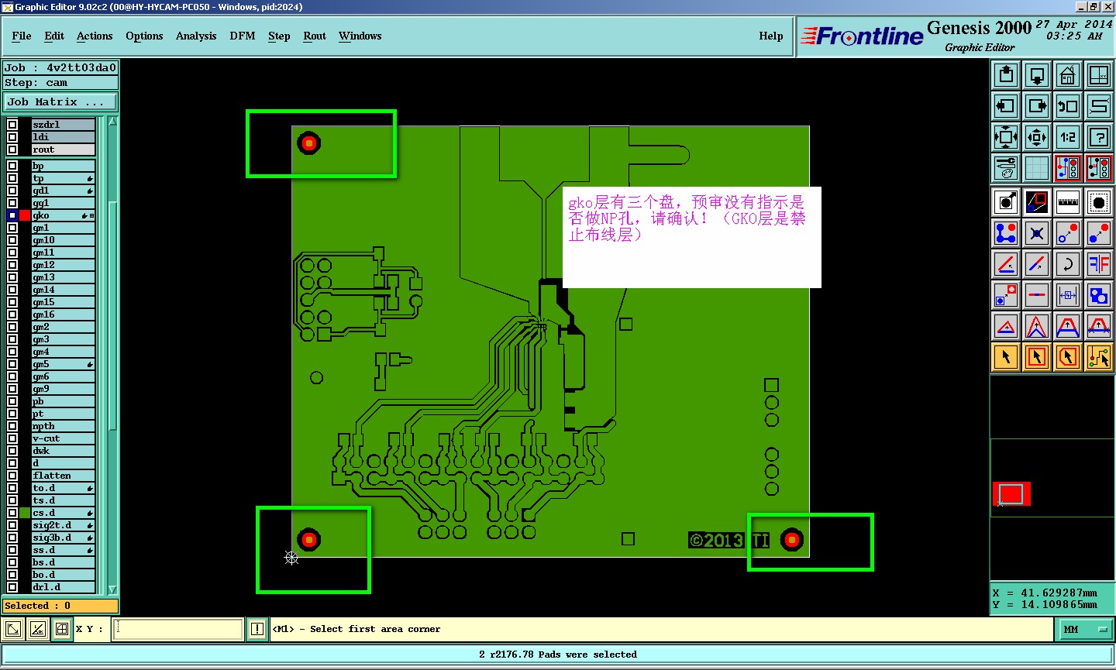Click the gko layer red color swatch
1116x670 pixels.
(25, 215)
